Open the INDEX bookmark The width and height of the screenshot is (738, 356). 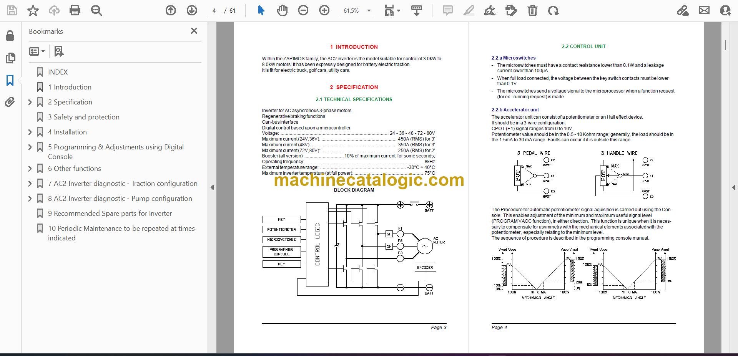(x=58, y=72)
